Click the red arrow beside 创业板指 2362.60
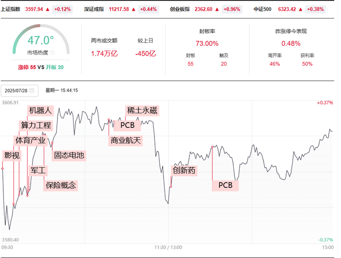The width and height of the screenshot is (341, 258). click(x=217, y=9)
